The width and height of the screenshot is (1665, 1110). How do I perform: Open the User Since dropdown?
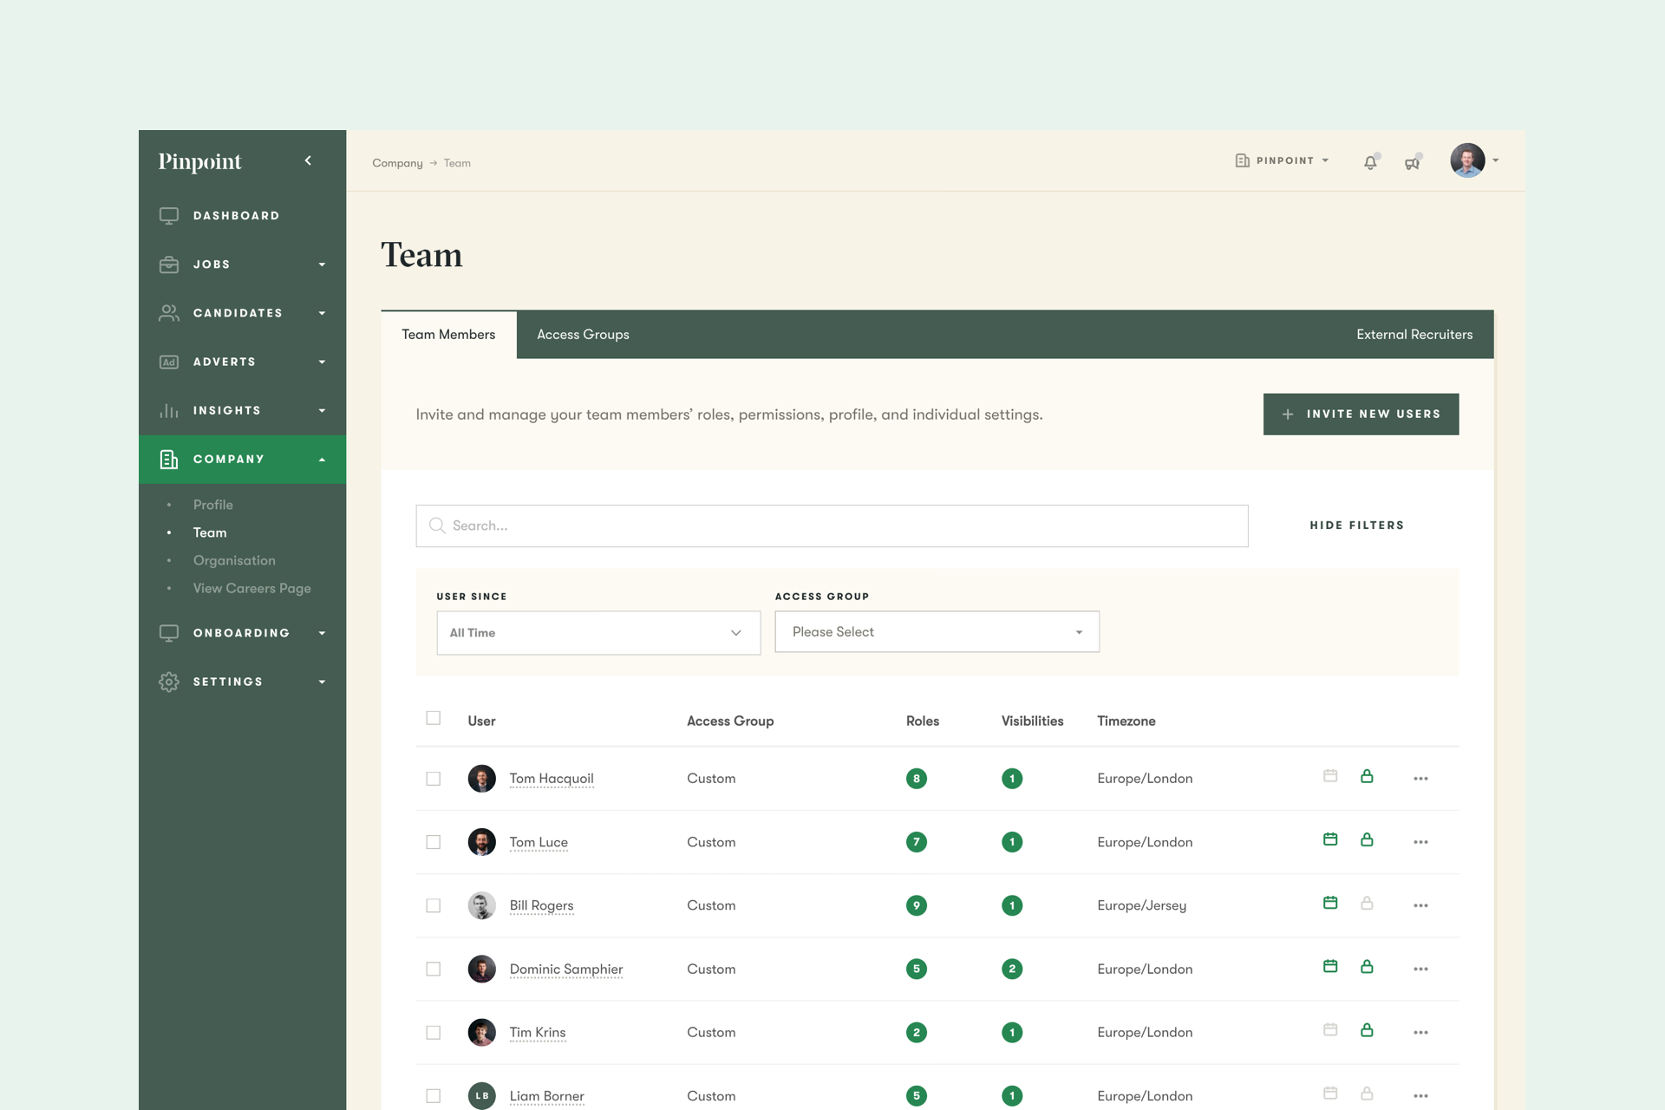pyautogui.click(x=597, y=632)
